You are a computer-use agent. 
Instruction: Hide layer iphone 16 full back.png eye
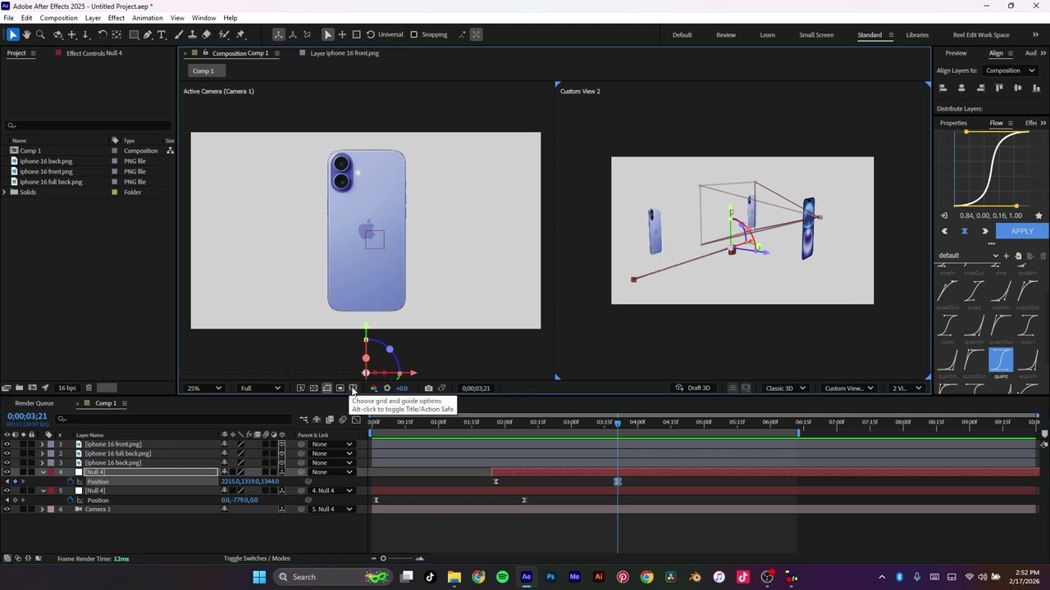(x=7, y=453)
